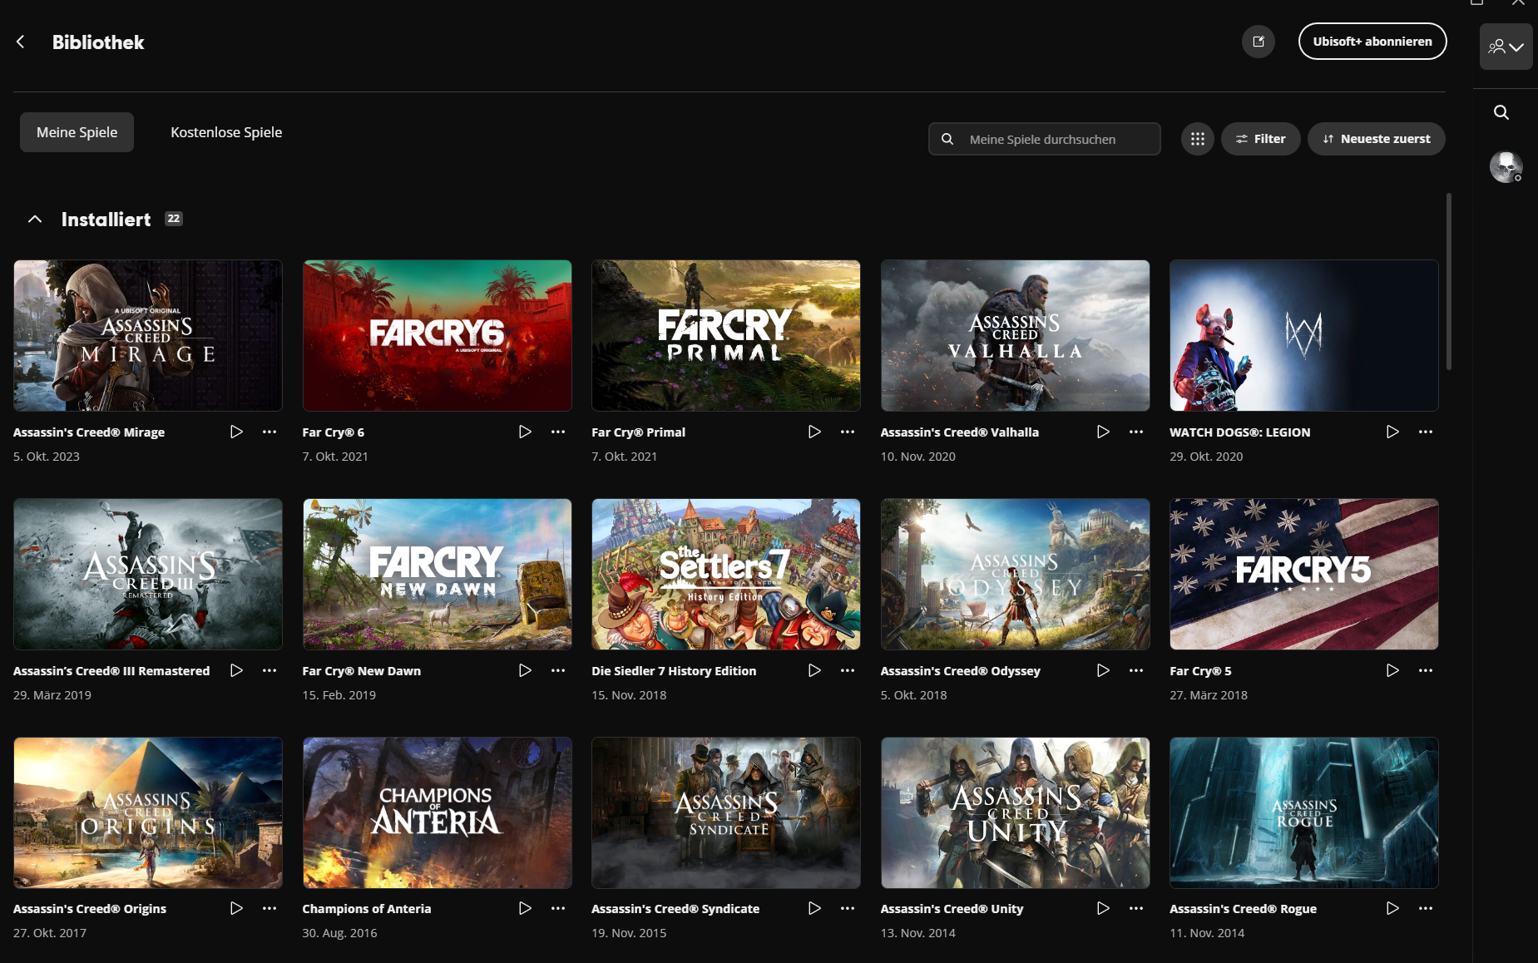Viewport: 1538px width, 963px height.
Task: Open the three-dot menu for Far Cry 5
Action: point(1426,670)
